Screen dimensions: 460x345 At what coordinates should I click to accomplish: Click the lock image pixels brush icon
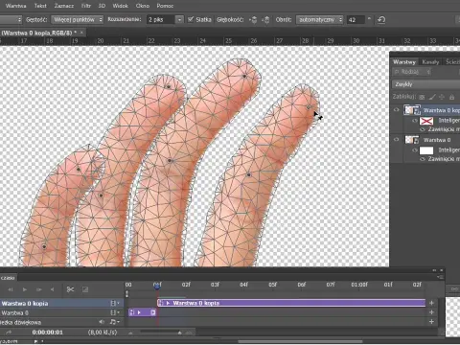tap(432, 97)
